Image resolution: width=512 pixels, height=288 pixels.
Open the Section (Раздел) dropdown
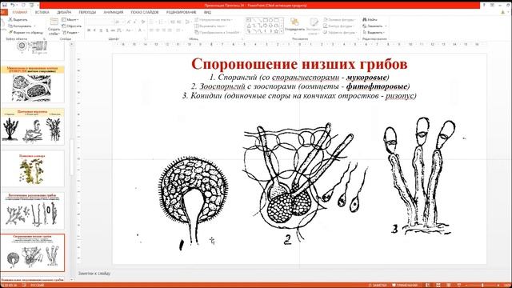click(x=70, y=32)
